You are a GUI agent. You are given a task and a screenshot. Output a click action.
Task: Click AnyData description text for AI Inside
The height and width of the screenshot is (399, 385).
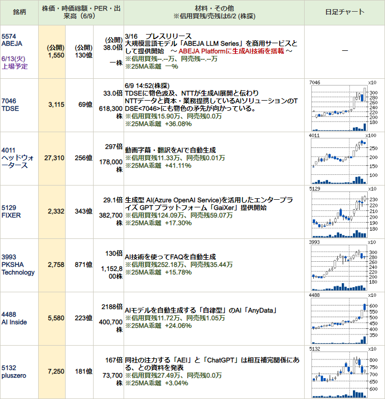click(x=201, y=311)
